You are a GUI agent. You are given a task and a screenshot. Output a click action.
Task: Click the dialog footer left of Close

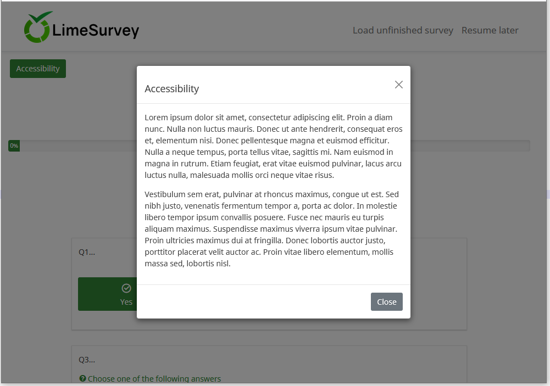click(253, 301)
